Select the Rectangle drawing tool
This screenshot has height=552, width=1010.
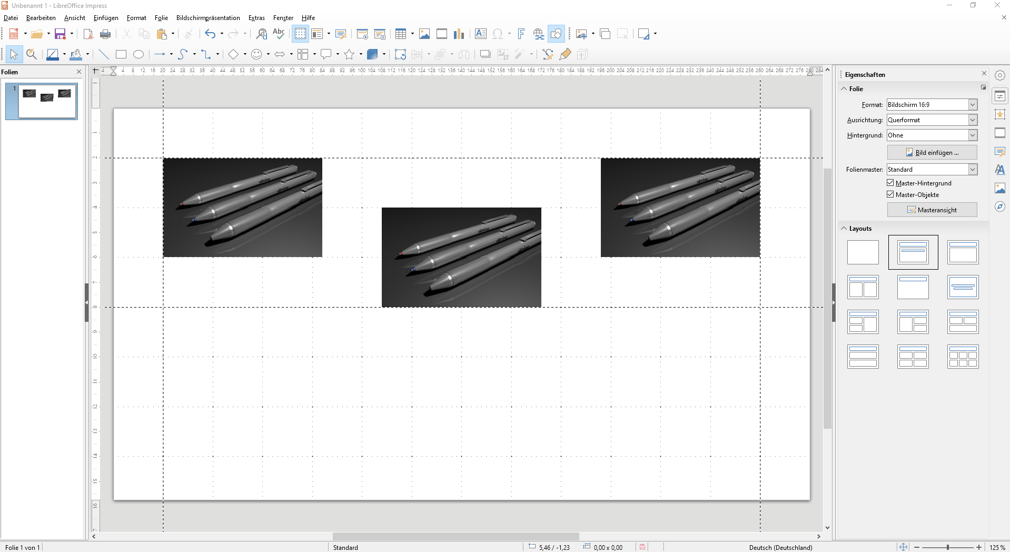point(121,54)
